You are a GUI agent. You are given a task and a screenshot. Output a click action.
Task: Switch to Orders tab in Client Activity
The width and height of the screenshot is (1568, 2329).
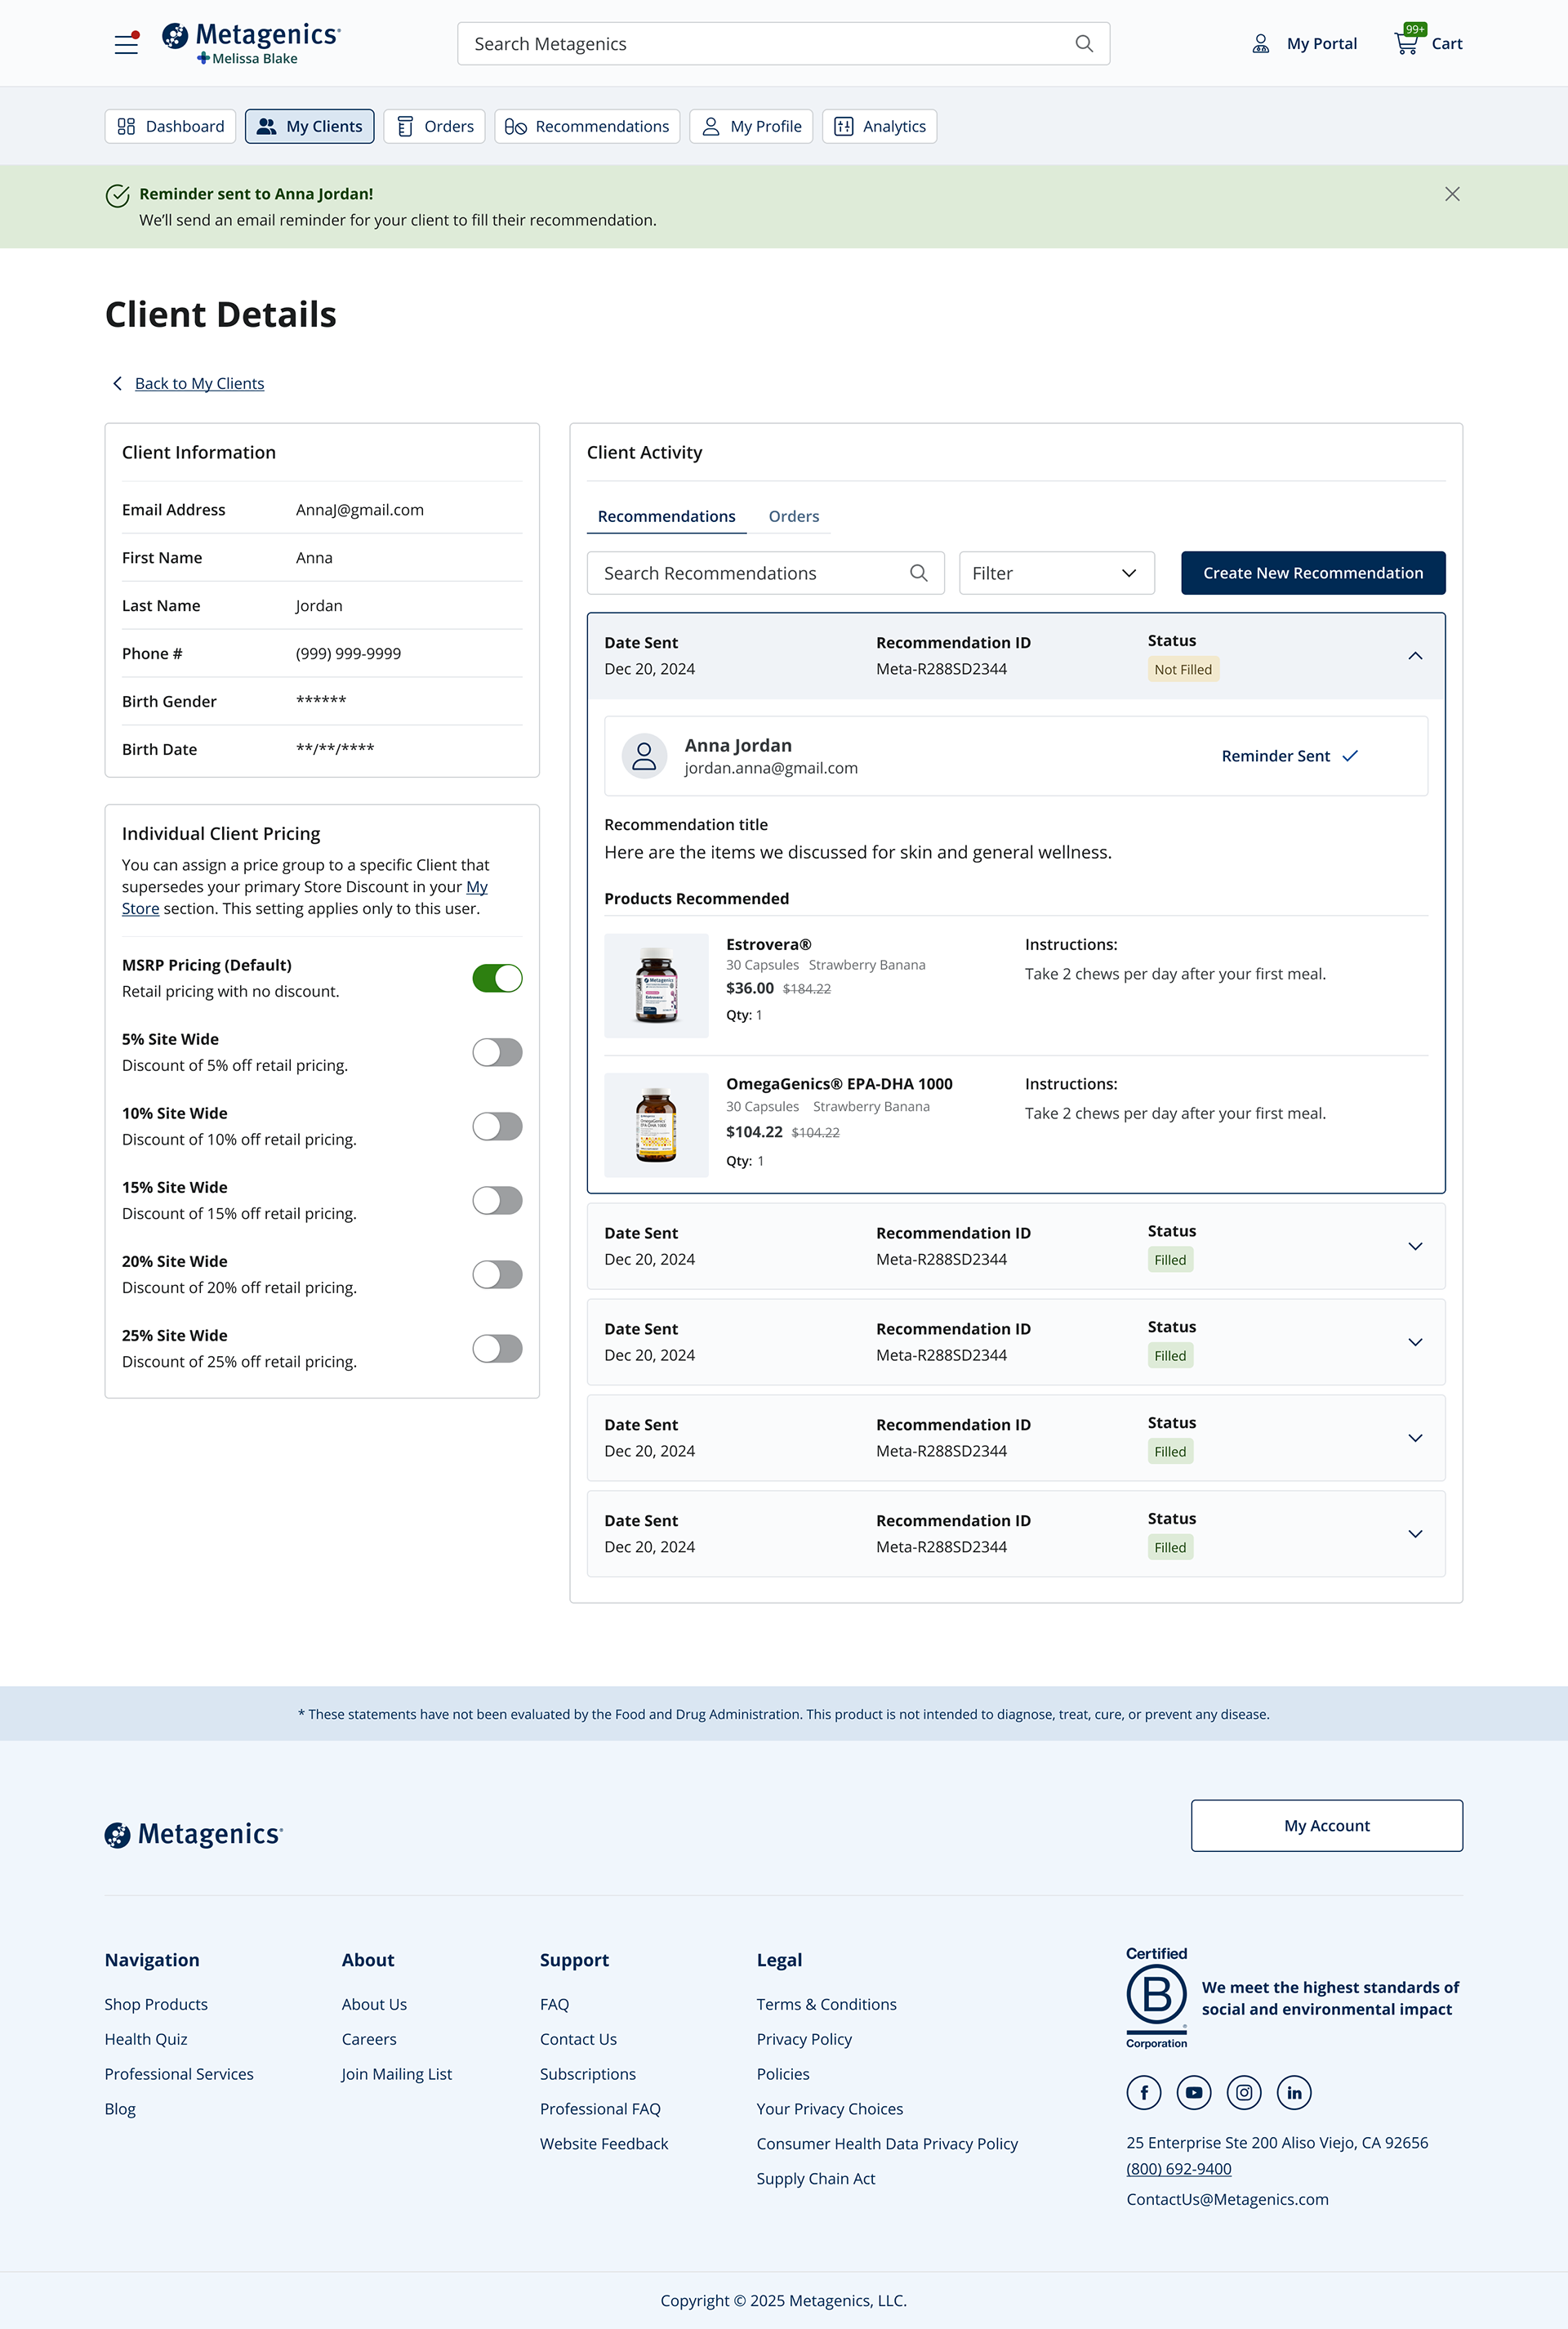pos(793,516)
